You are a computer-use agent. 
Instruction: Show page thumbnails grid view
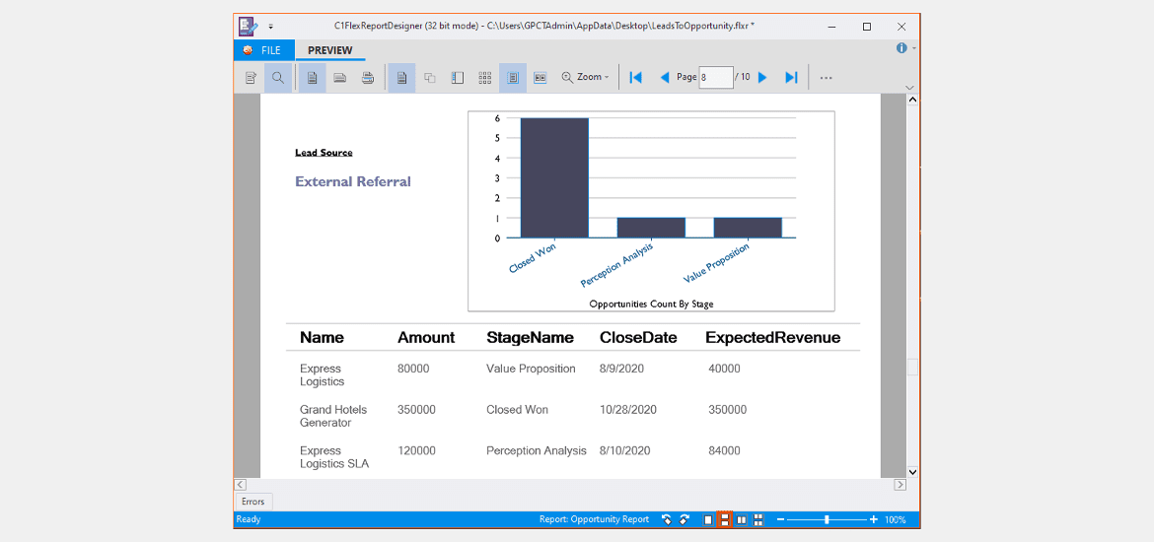pos(485,77)
